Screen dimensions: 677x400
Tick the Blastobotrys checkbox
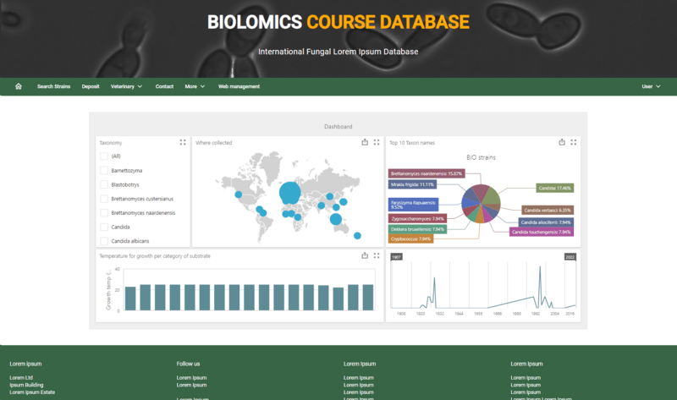click(x=104, y=184)
